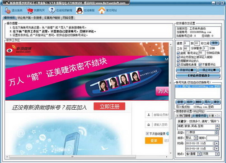
Task: Toggle the 添加随机表情 checkbox
Action: [178, 65]
